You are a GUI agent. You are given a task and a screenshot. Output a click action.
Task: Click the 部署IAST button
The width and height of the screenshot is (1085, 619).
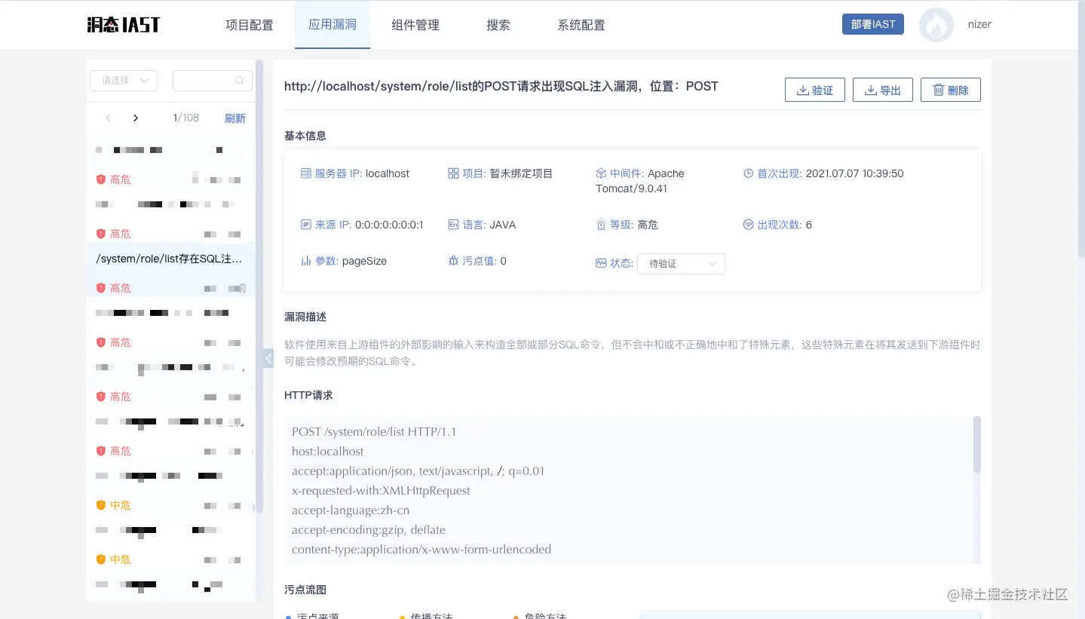pos(872,23)
